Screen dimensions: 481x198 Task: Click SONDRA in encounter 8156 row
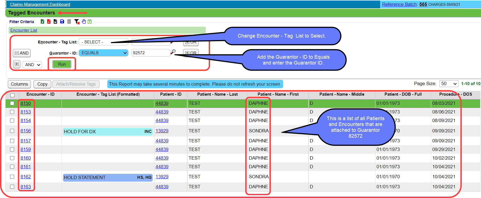[259, 131]
